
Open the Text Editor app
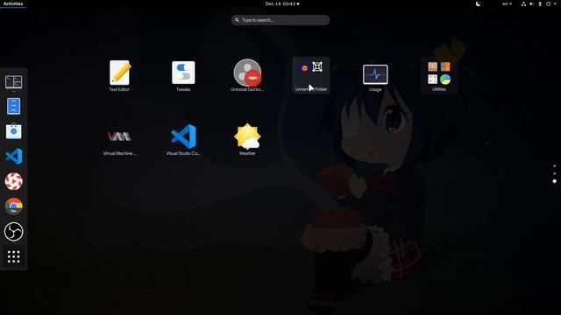(119, 75)
